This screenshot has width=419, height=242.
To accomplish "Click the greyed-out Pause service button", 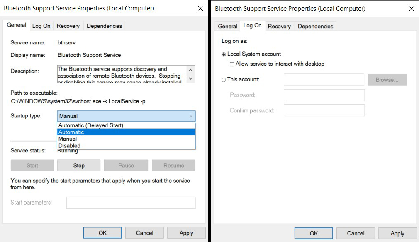I will pos(126,166).
